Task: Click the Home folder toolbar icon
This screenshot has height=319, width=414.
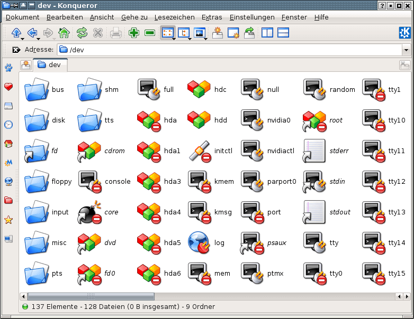Action: coord(64,33)
